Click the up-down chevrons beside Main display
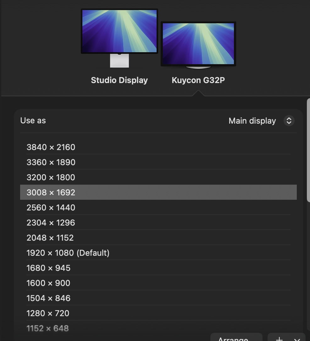The image size is (310, 341). click(289, 120)
